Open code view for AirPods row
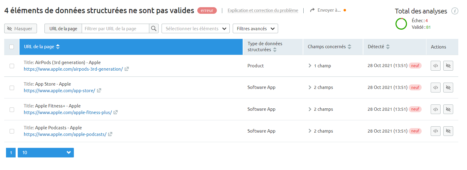467x170 pixels. (x=435, y=66)
